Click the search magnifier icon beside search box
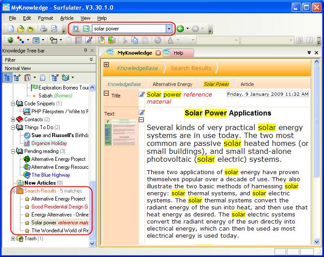The width and height of the screenshot is (324, 257). coord(76,29)
